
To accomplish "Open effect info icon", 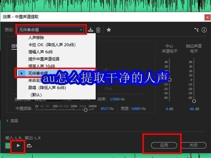I will (204, 30).
